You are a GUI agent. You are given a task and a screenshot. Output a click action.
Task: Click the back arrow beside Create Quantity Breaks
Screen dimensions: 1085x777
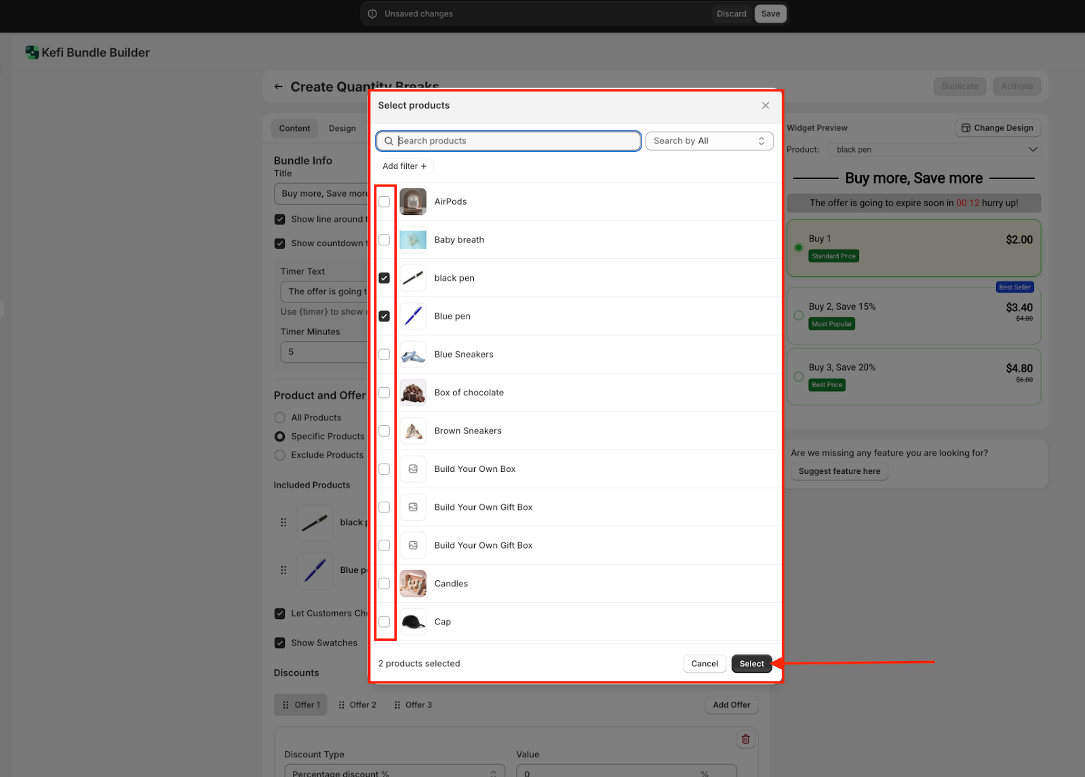pyautogui.click(x=278, y=87)
